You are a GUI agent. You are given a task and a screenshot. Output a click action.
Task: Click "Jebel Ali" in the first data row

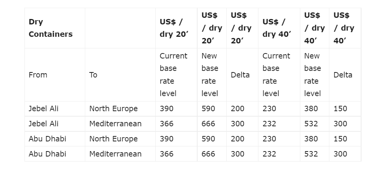[43, 108]
